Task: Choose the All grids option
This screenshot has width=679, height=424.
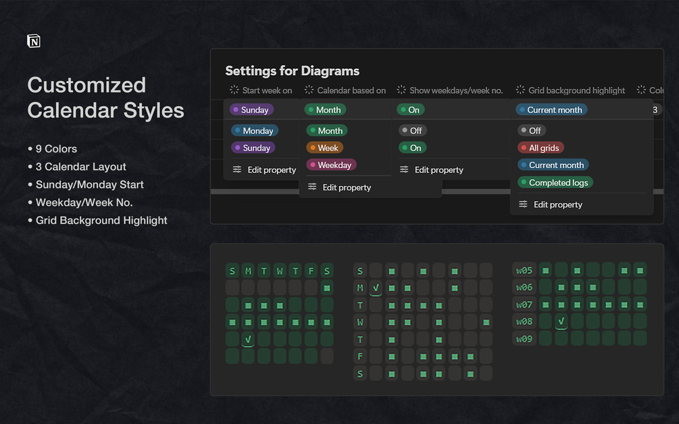Action: pos(540,148)
